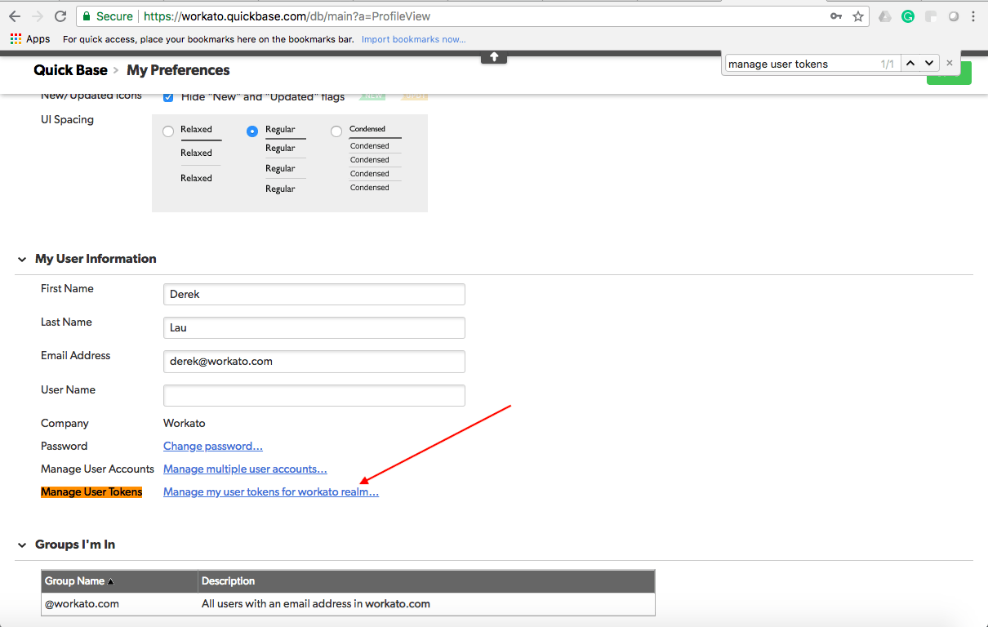Open Manage my user tokens link
This screenshot has height=627, width=988.
pos(270,492)
